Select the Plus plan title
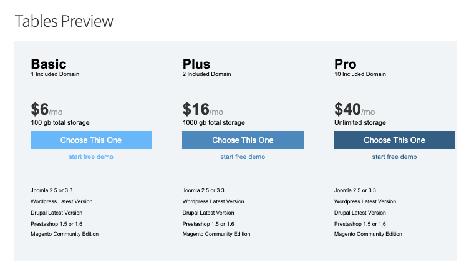 click(x=196, y=64)
